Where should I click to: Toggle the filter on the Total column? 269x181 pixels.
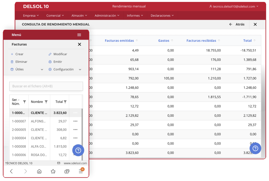click(65, 102)
